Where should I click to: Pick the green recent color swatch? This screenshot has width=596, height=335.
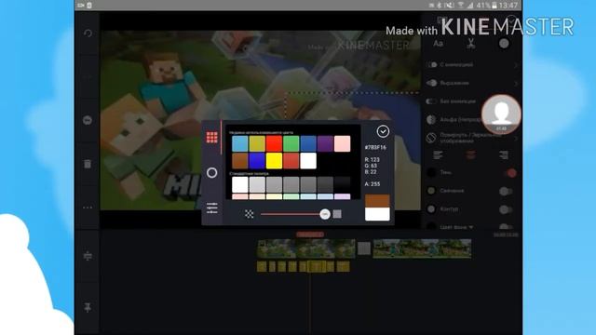tap(291, 144)
